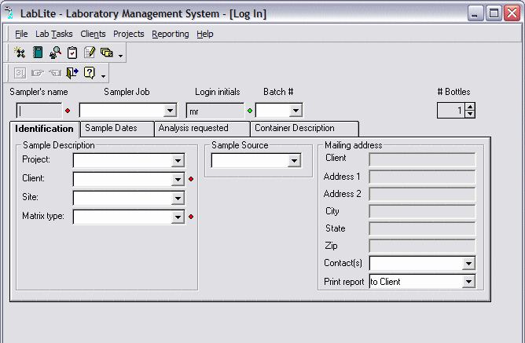525x343 pixels.
Task: Click the magnifying glass search icon
Action: click(55, 53)
